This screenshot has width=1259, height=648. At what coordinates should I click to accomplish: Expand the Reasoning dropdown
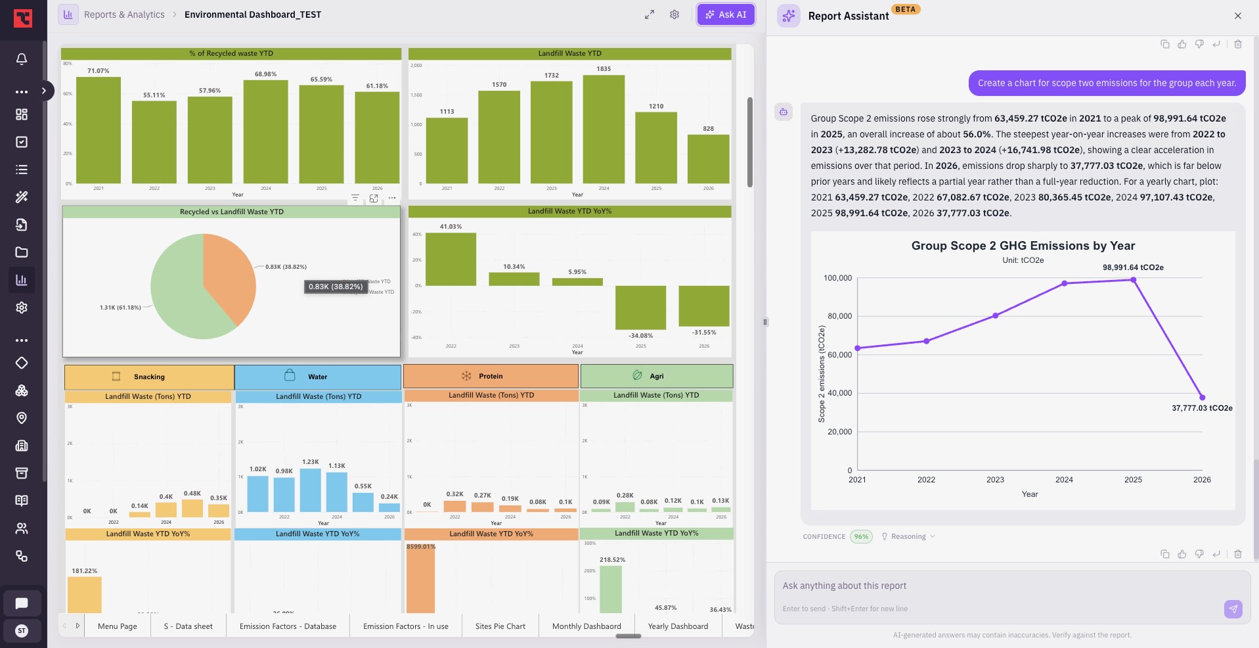[x=908, y=536]
